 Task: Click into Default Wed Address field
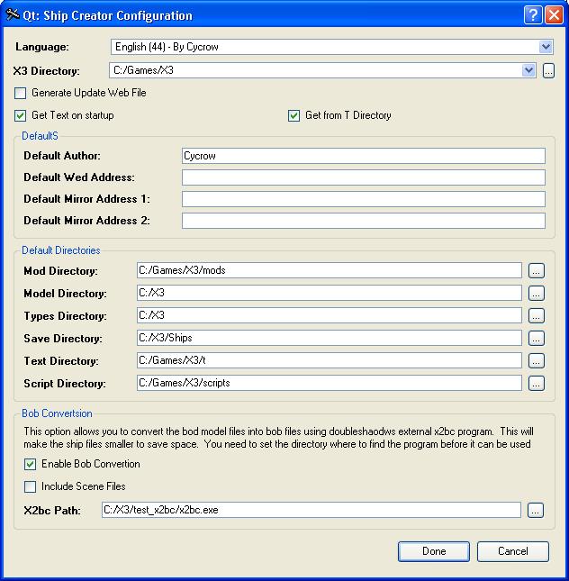(x=364, y=177)
